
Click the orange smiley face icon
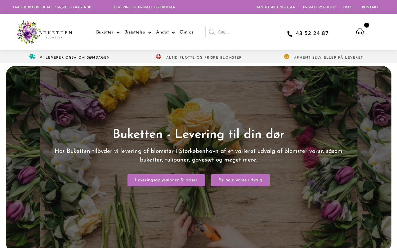pos(287,56)
